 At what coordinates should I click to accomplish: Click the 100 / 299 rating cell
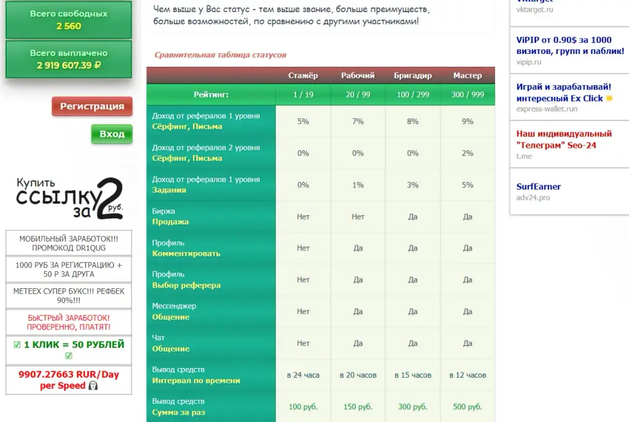[x=413, y=94]
